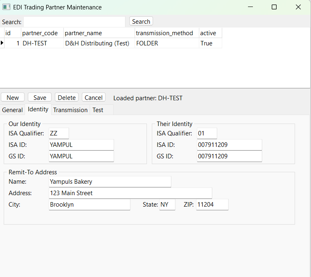This screenshot has width=311, height=277.
Task: Minimize the EDI Trading Partner window
Action: point(250,7)
